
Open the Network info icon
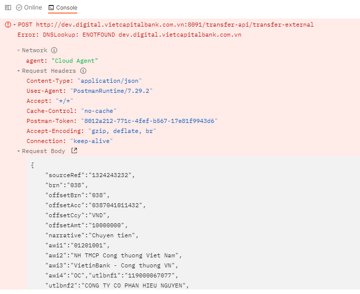tap(54, 50)
